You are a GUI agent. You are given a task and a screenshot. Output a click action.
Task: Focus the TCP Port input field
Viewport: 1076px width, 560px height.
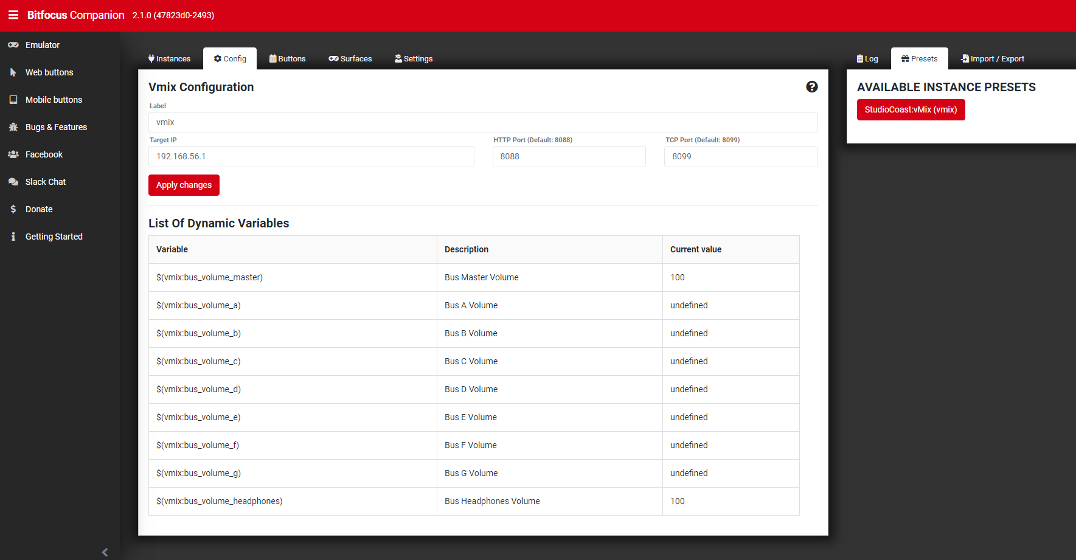(741, 157)
